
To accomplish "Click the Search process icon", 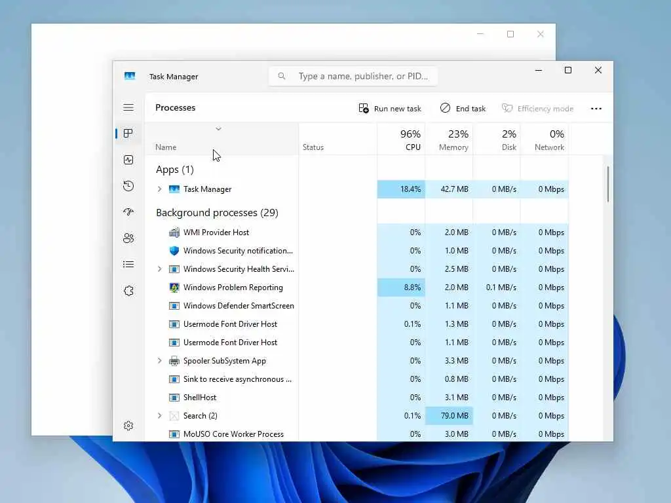I will pyautogui.click(x=174, y=416).
